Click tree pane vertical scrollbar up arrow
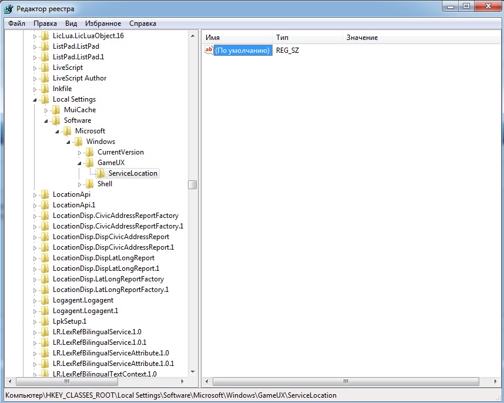The image size is (504, 403). [x=193, y=36]
